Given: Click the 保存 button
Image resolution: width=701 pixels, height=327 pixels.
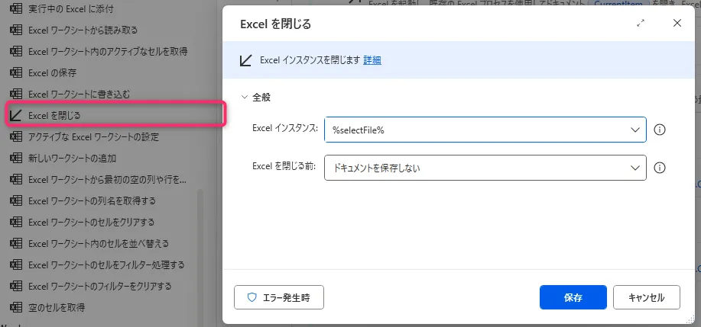Looking at the screenshot, I should [x=573, y=297].
